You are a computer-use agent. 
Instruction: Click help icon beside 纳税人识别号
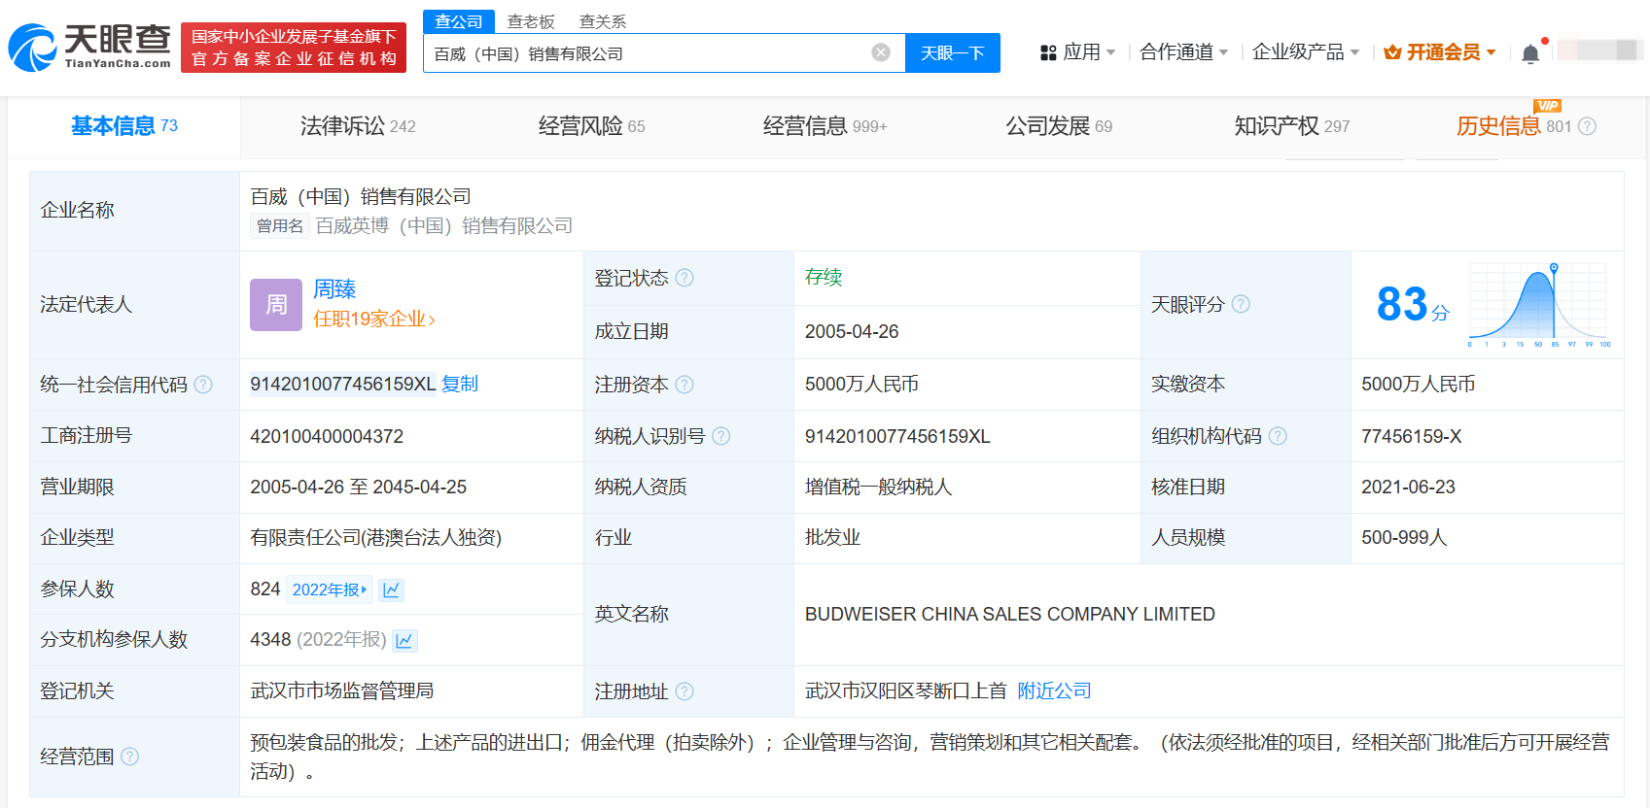[720, 436]
